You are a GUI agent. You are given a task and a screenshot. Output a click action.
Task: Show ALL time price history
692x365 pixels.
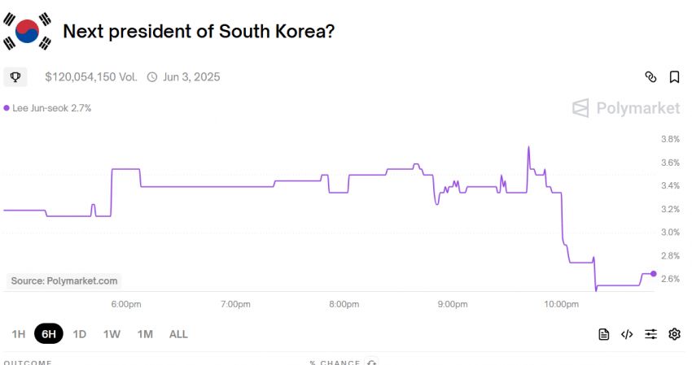(x=178, y=334)
